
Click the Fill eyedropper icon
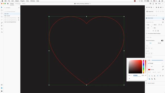[163, 67]
